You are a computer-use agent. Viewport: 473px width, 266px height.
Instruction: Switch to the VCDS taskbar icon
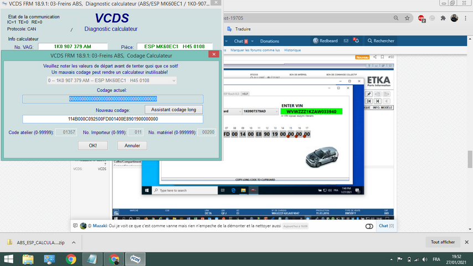point(135,259)
